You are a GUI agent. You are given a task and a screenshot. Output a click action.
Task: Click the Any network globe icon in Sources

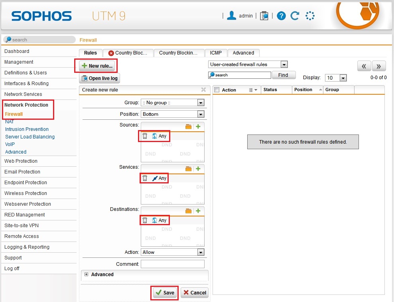(155, 136)
